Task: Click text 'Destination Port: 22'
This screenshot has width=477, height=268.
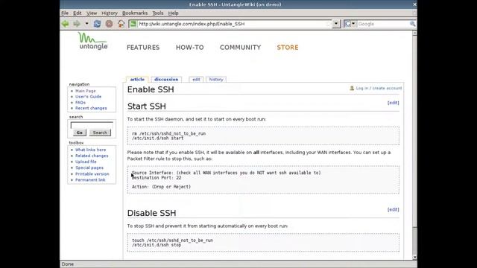Action: (157, 177)
